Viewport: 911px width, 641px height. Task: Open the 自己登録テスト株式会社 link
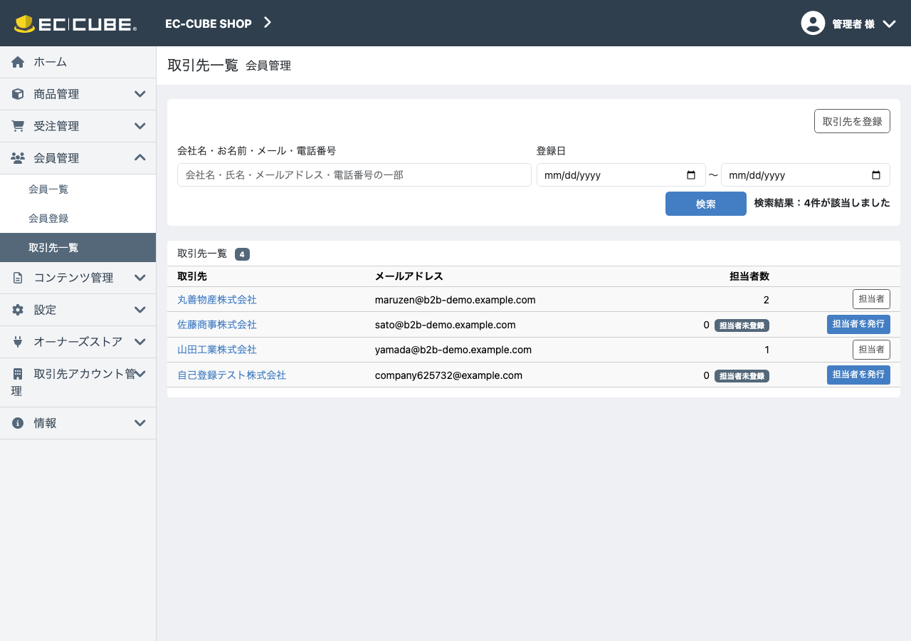pyautogui.click(x=231, y=375)
